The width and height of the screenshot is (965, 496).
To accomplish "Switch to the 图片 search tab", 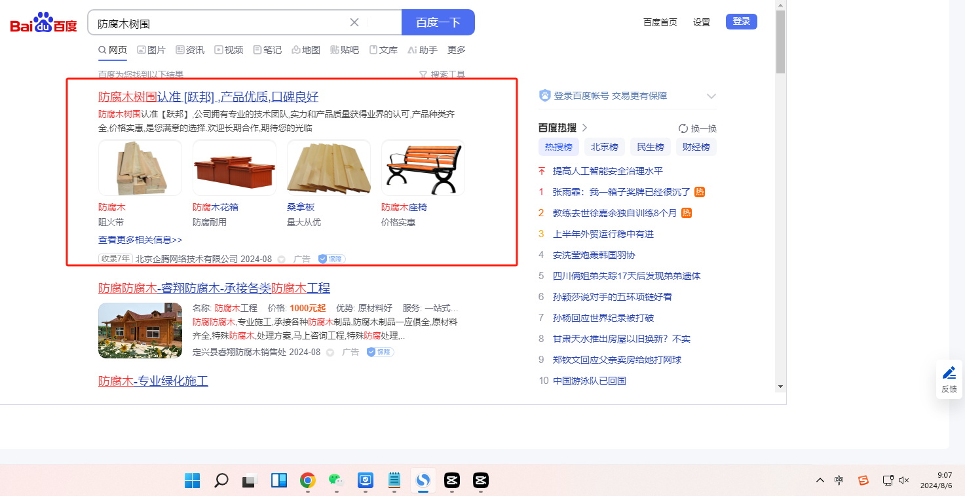I will [x=151, y=50].
